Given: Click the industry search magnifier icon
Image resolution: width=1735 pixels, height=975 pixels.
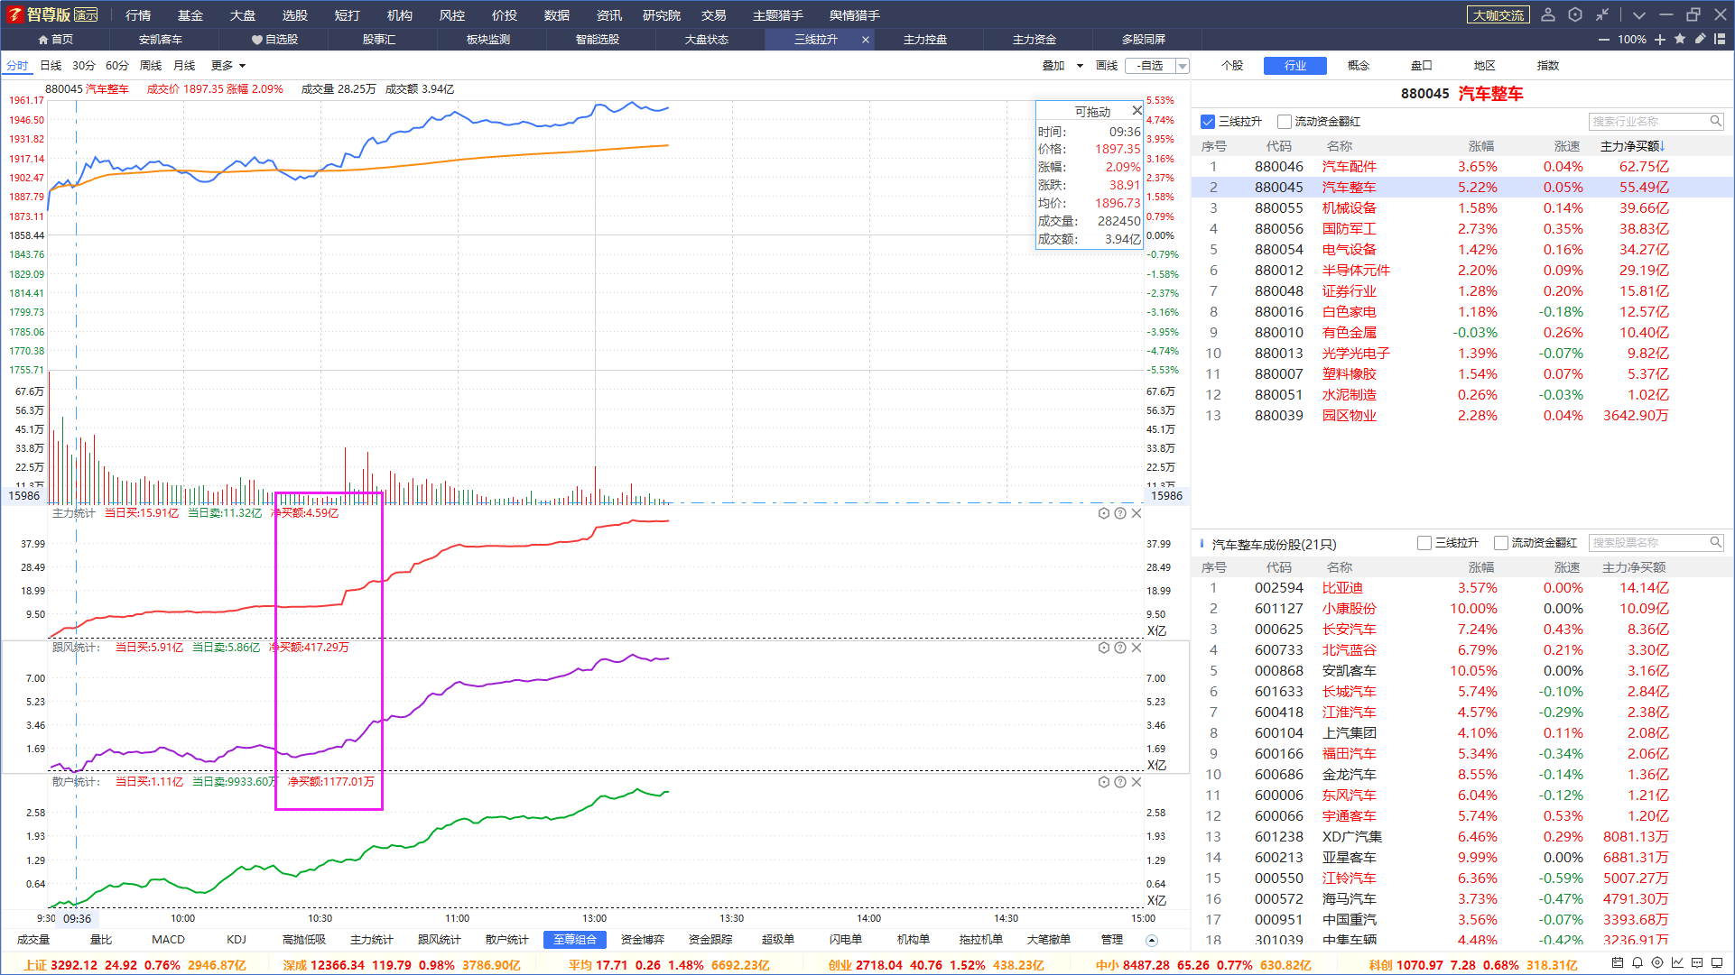Looking at the screenshot, I should [1716, 121].
